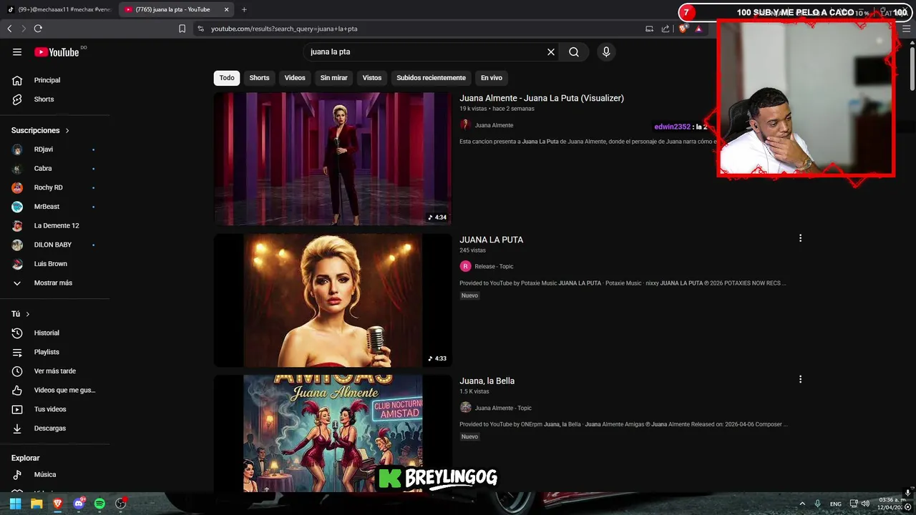Viewport: 916px width, 515px height.
Task: Expand the Suscripciones section
Action: tap(41, 130)
